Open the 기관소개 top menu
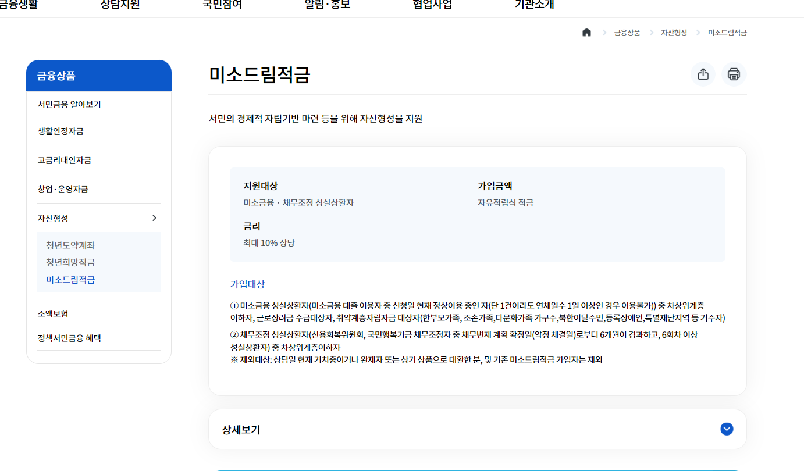 [x=534, y=5]
